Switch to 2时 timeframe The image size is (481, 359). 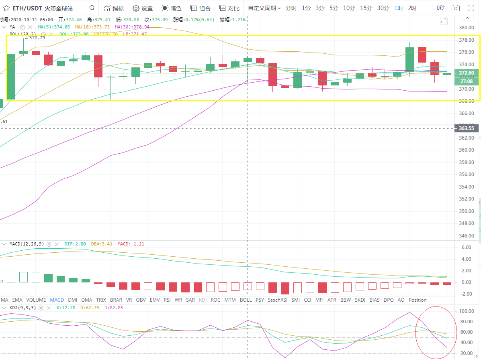click(x=412, y=8)
